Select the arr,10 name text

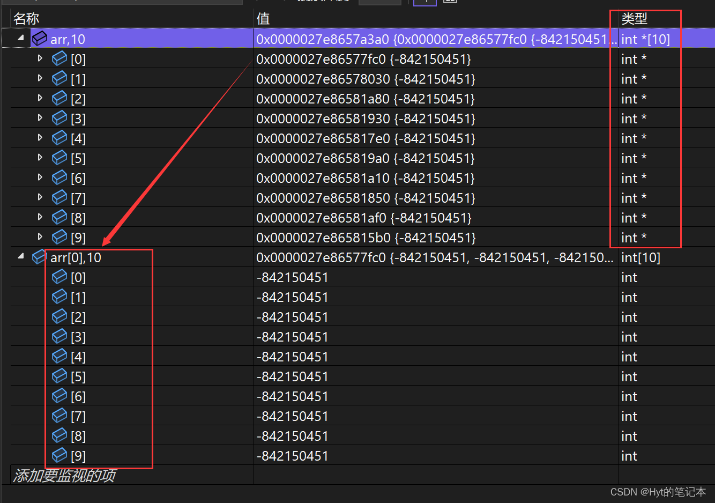pos(68,39)
